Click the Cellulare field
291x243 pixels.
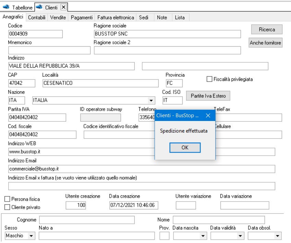click(249, 135)
